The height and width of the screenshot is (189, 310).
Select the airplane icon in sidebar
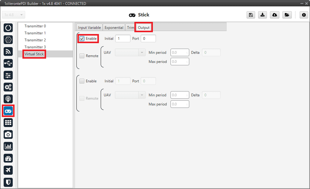pos(8,170)
